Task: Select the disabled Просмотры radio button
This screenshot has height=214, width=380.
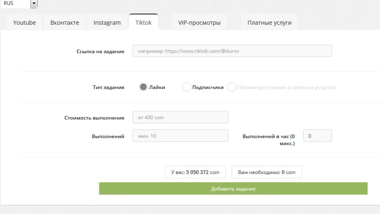Action: coord(232,87)
